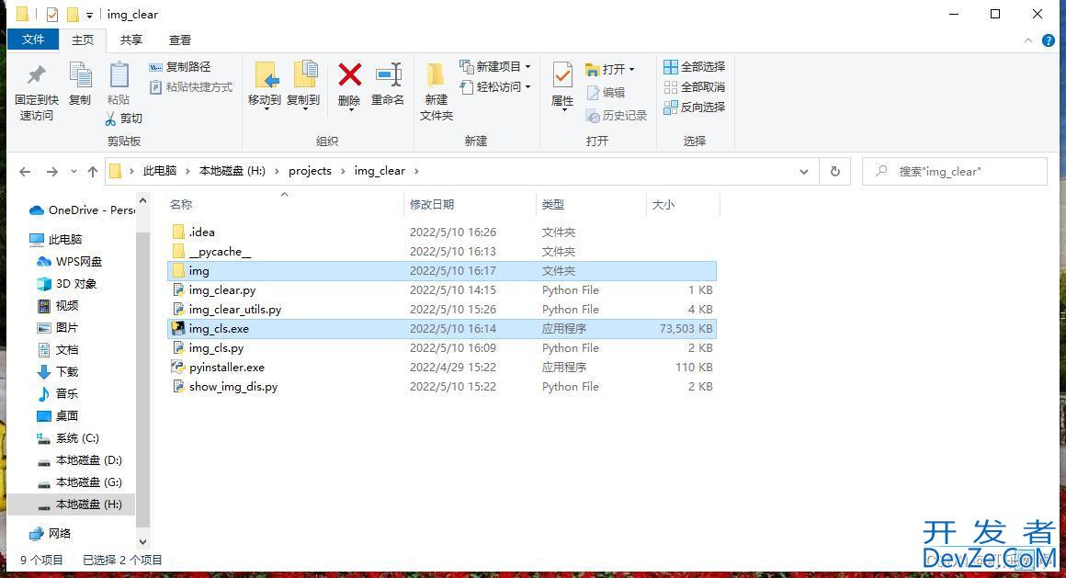The image size is (1066, 578).
Task: Open 桌面 (Desktop) in navigation pane
Action: tap(58, 415)
